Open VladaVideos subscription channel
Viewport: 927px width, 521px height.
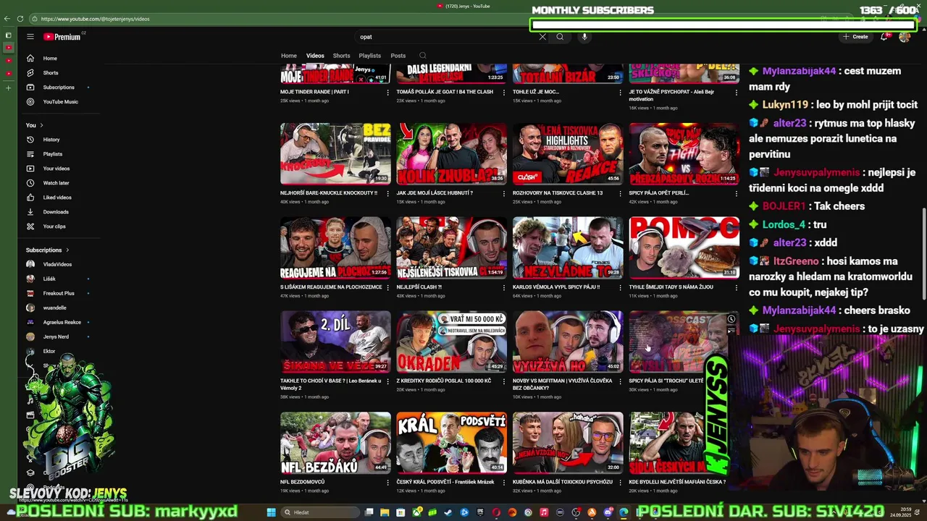[x=57, y=265]
